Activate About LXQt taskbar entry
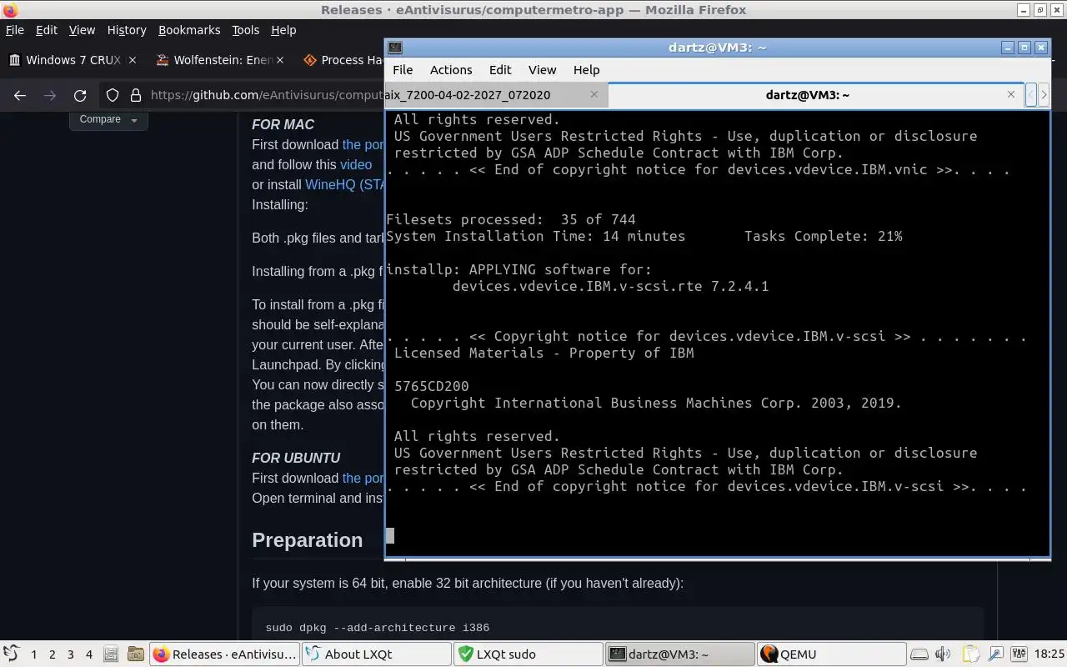Image resolution: width=1067 pixels, height=667 pixels. point(376,654)
